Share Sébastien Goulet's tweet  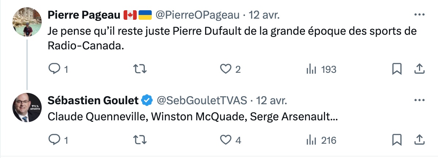419,140
